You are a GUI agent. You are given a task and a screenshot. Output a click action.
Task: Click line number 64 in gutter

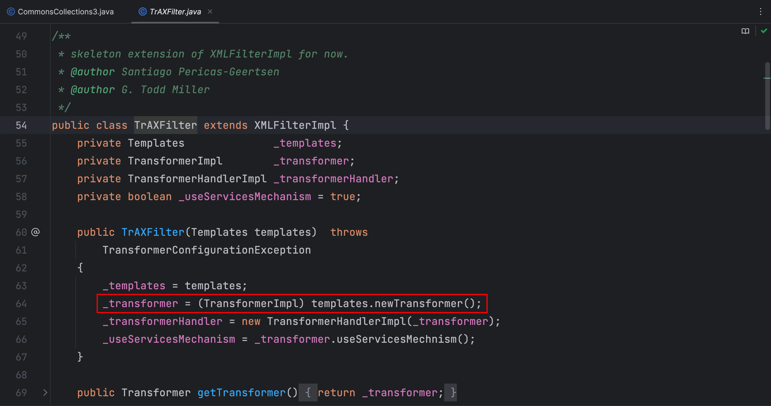click(21, 304)
